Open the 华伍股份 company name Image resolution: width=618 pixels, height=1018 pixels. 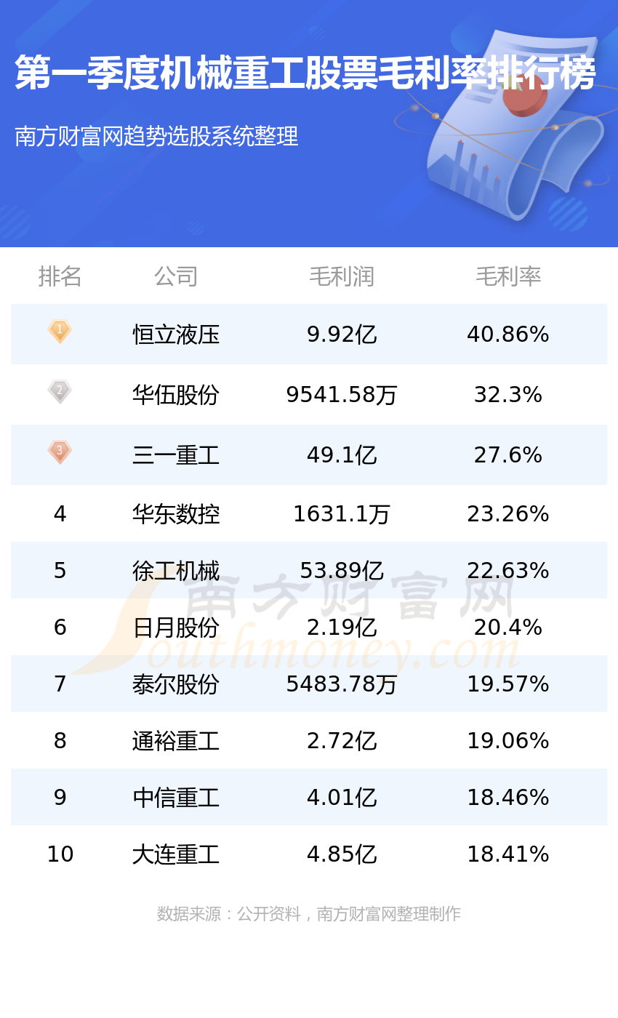176,395
